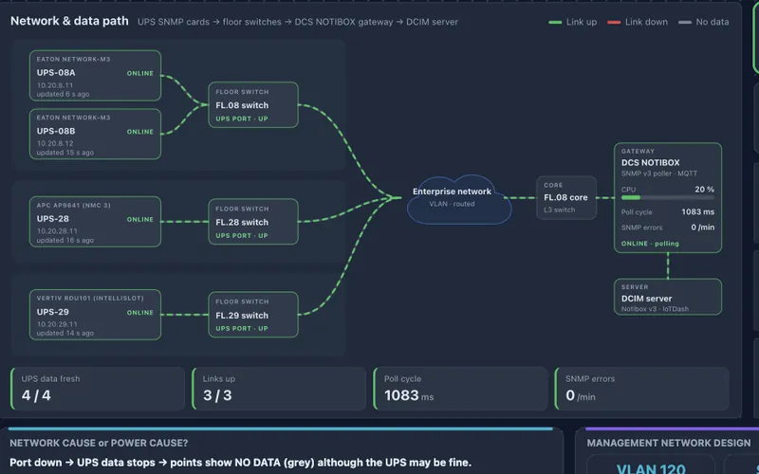Click the SNMP errors 0 /min summary tile

click(x=642, y=389)
